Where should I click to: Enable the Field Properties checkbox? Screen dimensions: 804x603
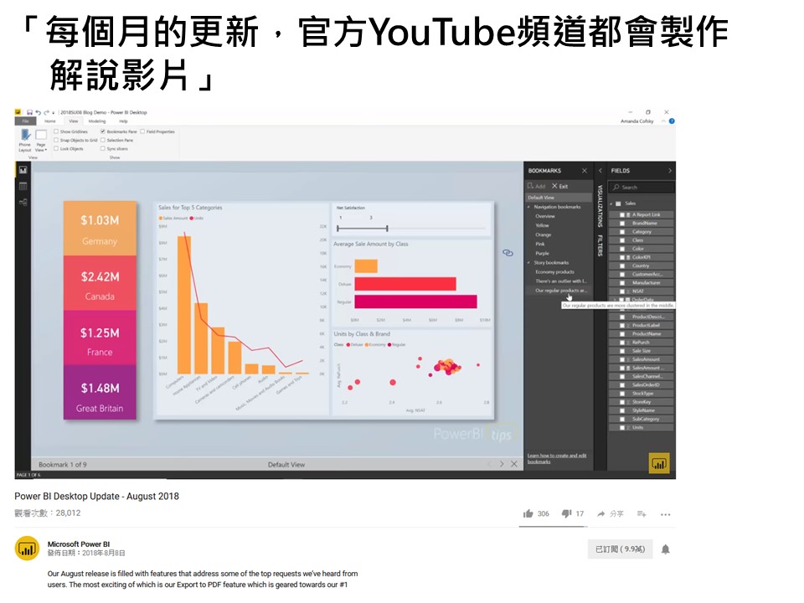142,131
